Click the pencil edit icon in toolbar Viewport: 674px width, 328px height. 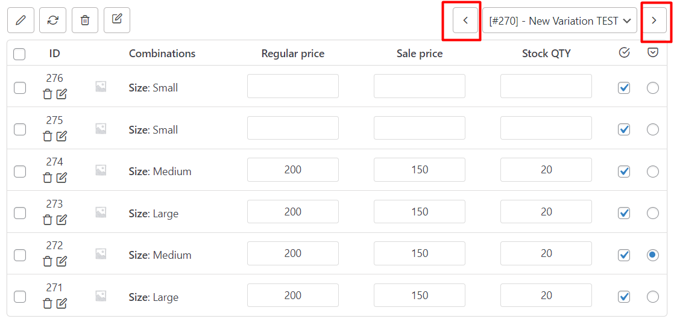(x=20, y=20)
